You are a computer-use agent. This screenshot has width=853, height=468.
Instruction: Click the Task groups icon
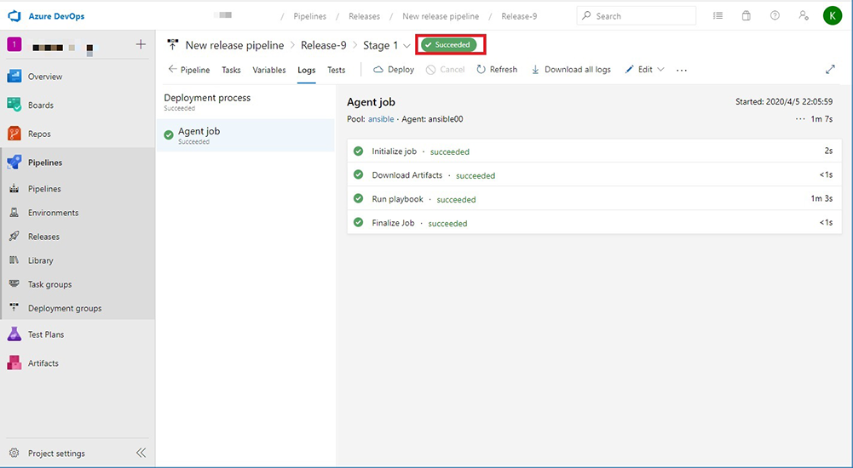click(14, 284)
